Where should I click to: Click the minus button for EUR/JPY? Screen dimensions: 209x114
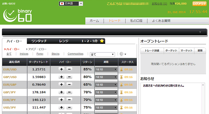[x=69, y=100]
